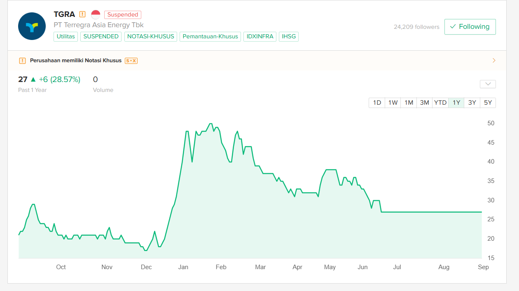Viewport: 519px width, 291px height.
Task: Open the IHSG index tag
Action: 289,37
